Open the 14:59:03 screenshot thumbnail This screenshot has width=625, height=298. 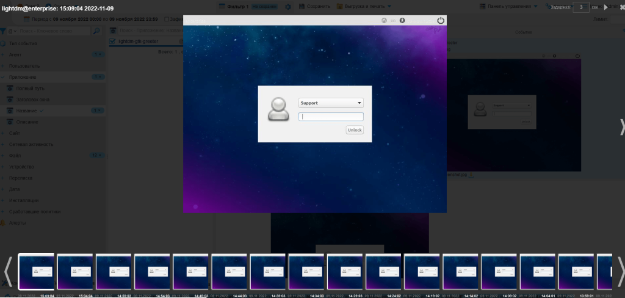pyautogui.click(x=114, y=272)
